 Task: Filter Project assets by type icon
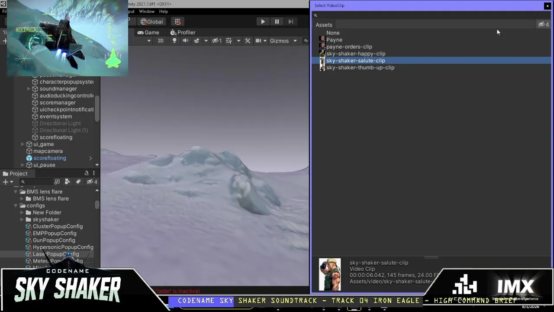point(68,182)
